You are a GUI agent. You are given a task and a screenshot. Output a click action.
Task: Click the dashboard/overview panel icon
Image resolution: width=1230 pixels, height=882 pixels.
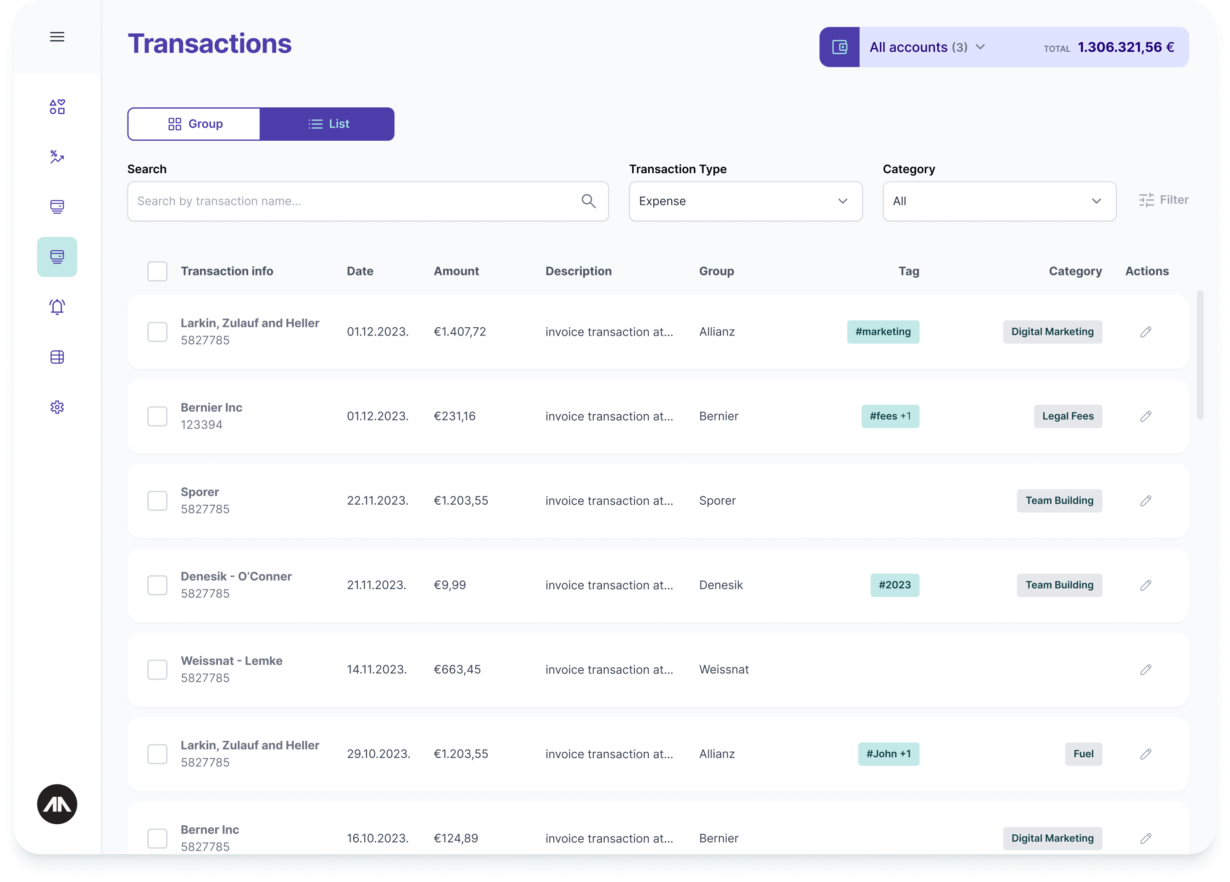[57, 106]
